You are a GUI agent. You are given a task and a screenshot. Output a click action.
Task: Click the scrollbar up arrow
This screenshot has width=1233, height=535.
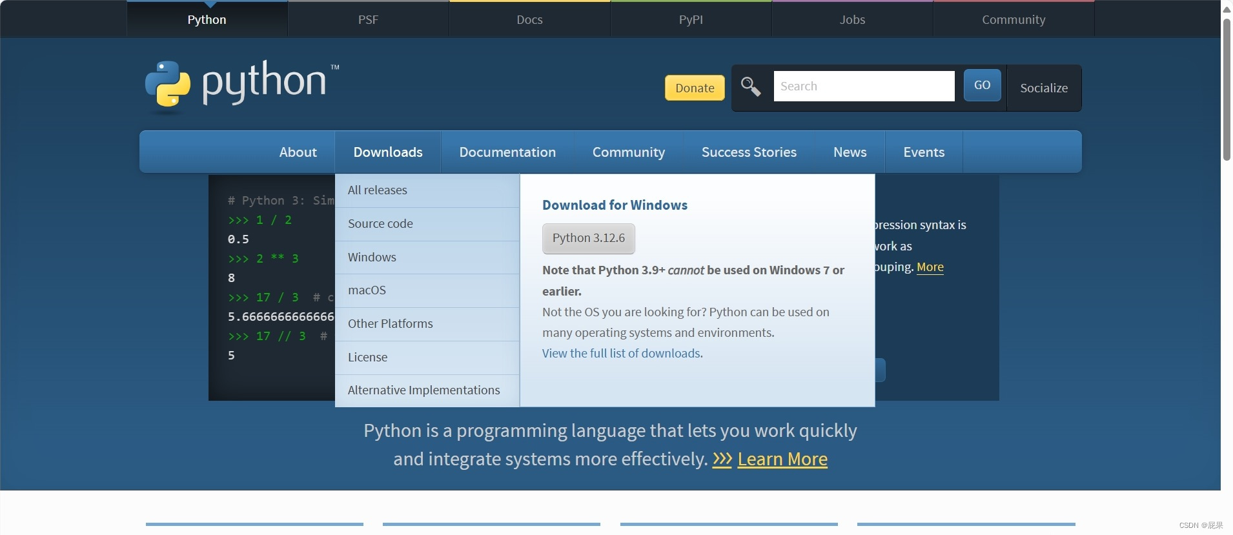click(1227, 8)
